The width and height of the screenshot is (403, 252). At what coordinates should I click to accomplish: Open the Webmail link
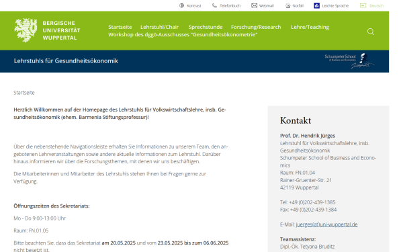point(267,5)
